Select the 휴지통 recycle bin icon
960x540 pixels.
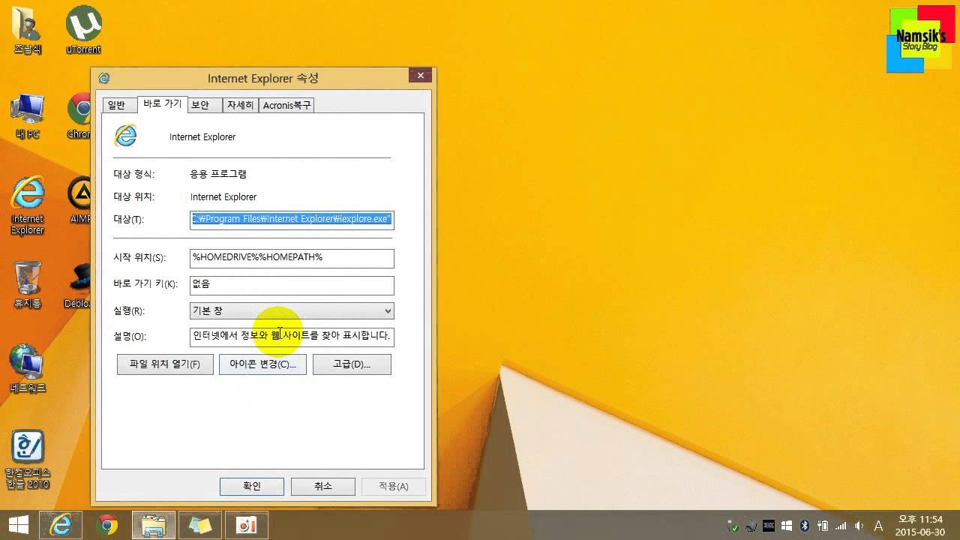point(28,285)
